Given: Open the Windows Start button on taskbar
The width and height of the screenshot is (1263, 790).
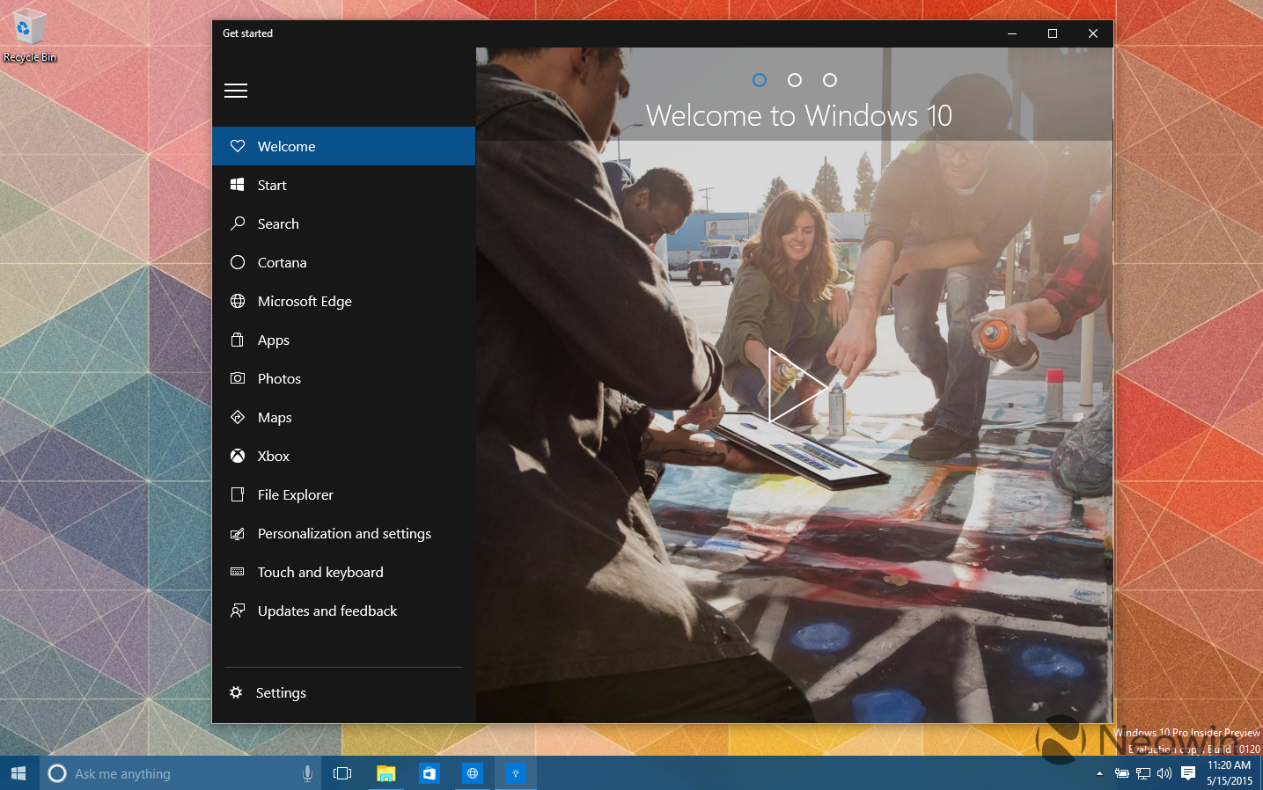Looking at the screenshot, I should [19, 773].
